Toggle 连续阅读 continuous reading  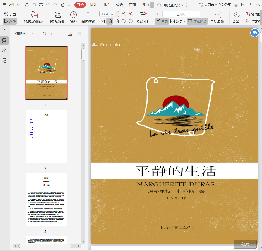click(197, 21)
